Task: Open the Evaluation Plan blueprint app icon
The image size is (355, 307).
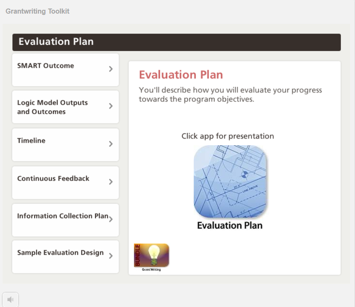Action: [x=230, y=181]
